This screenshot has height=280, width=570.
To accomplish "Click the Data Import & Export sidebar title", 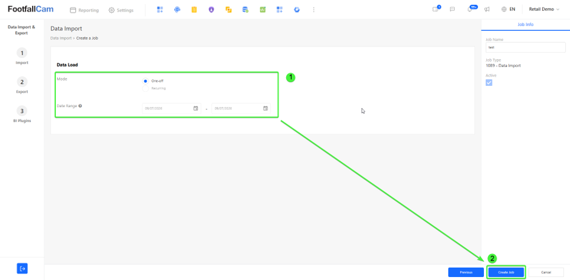I will (22, 30).
